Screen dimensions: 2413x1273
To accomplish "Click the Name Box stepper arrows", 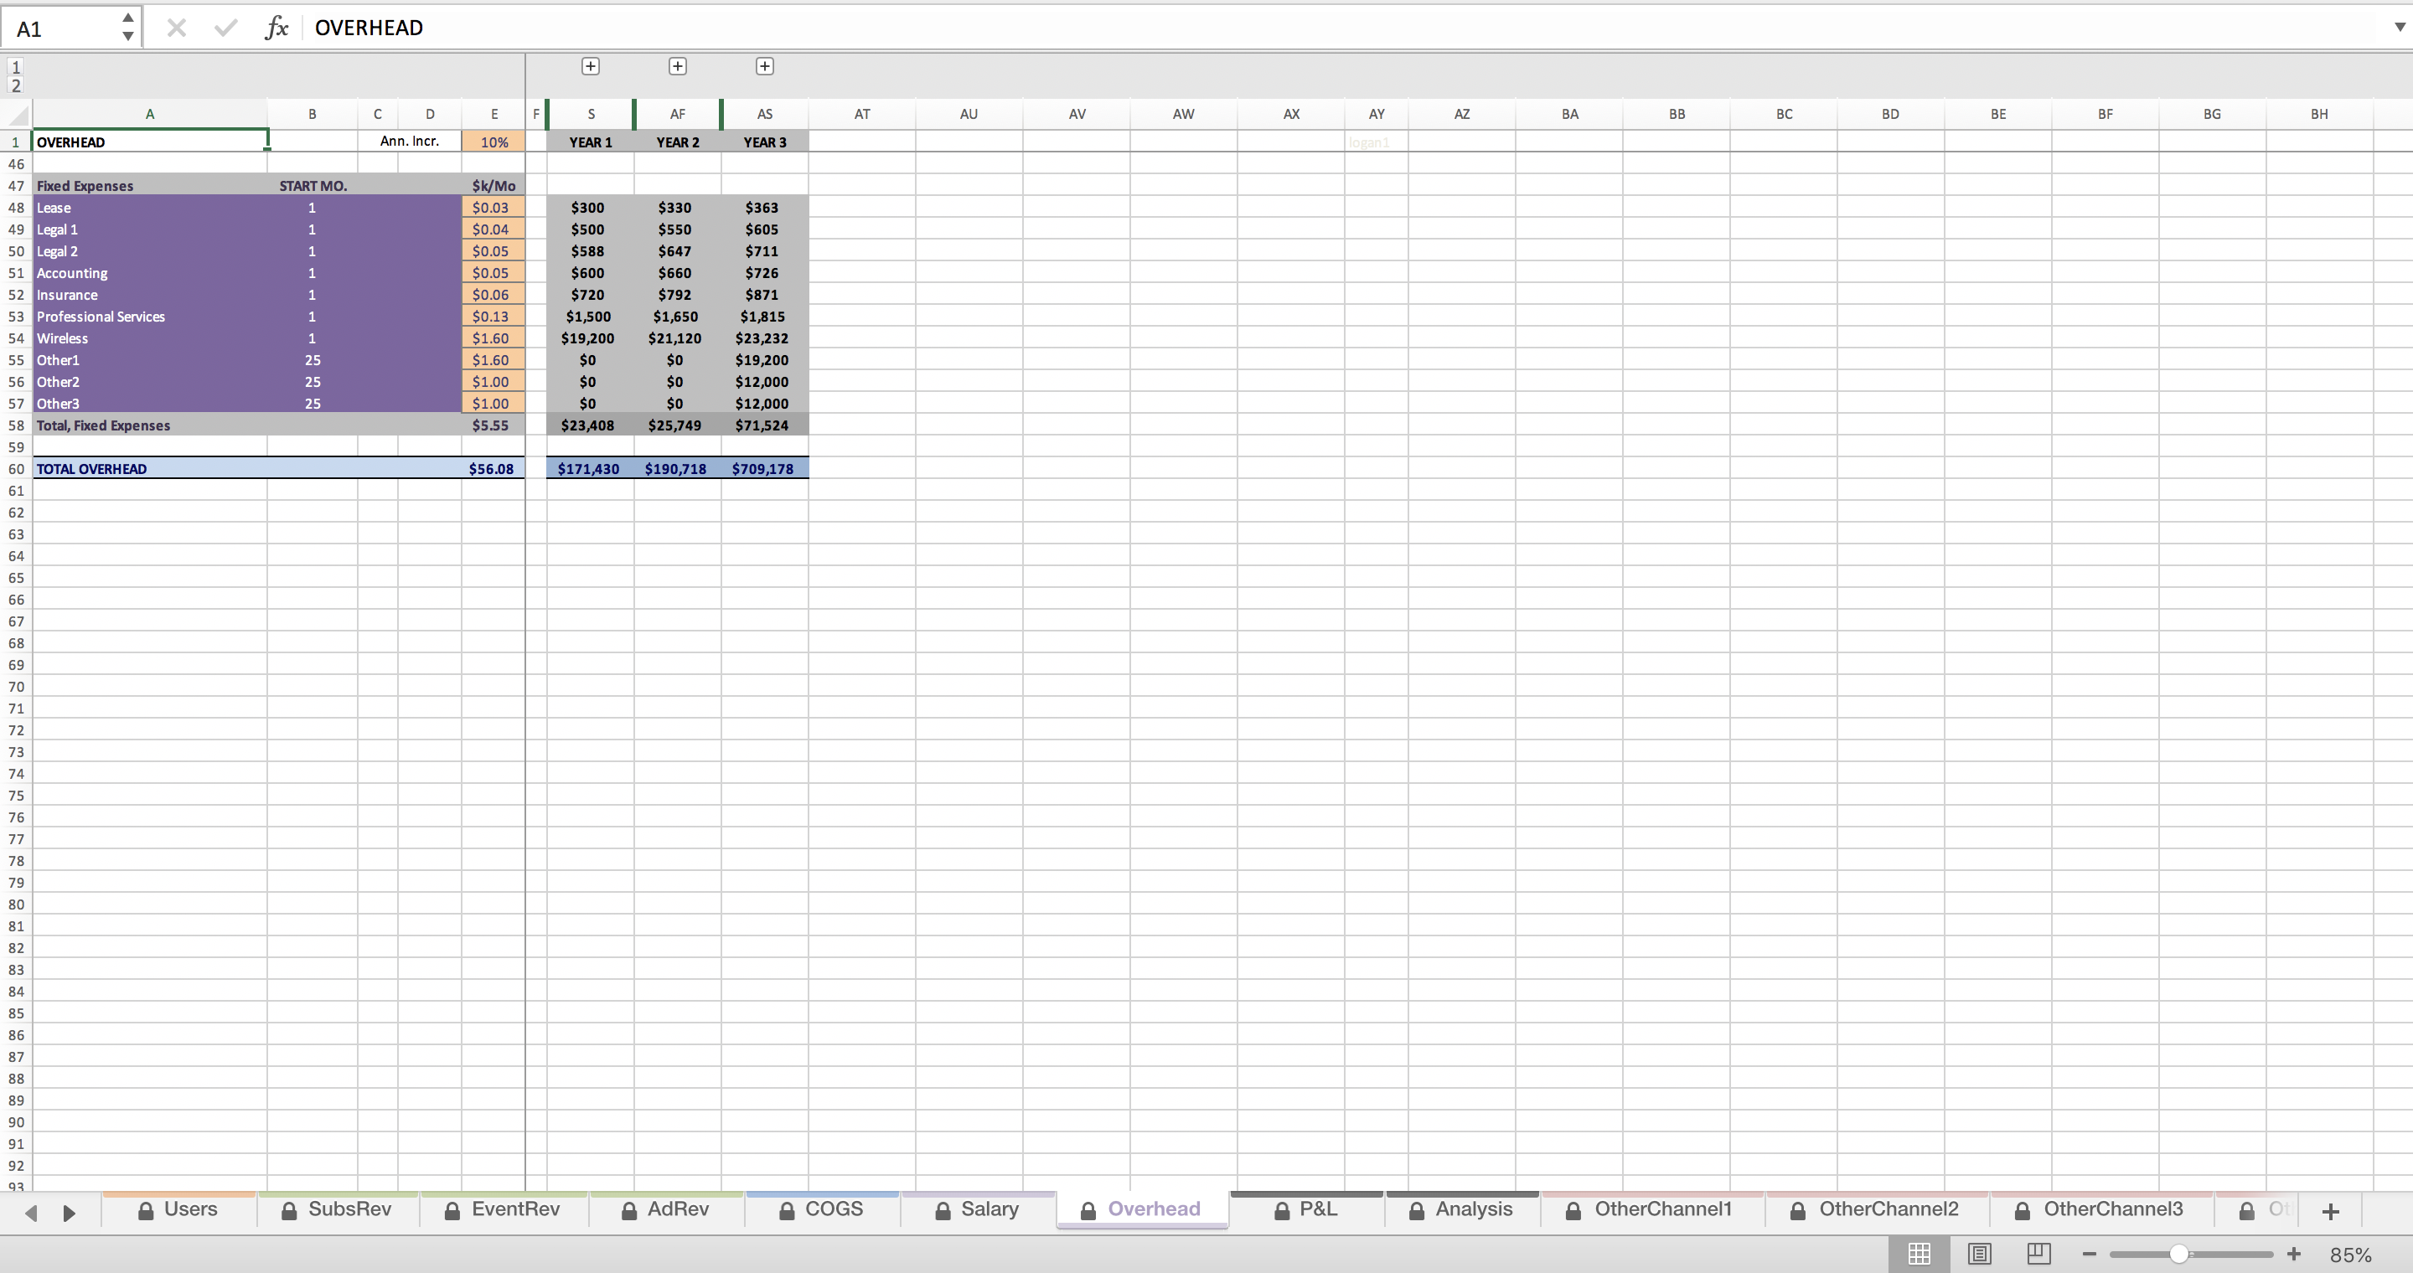I will (127, 27).
